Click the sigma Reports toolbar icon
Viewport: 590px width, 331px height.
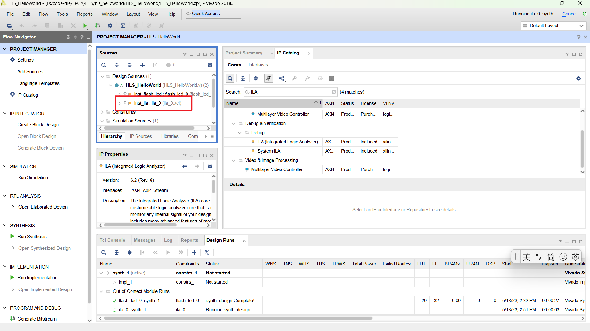[x=123, y=26]
